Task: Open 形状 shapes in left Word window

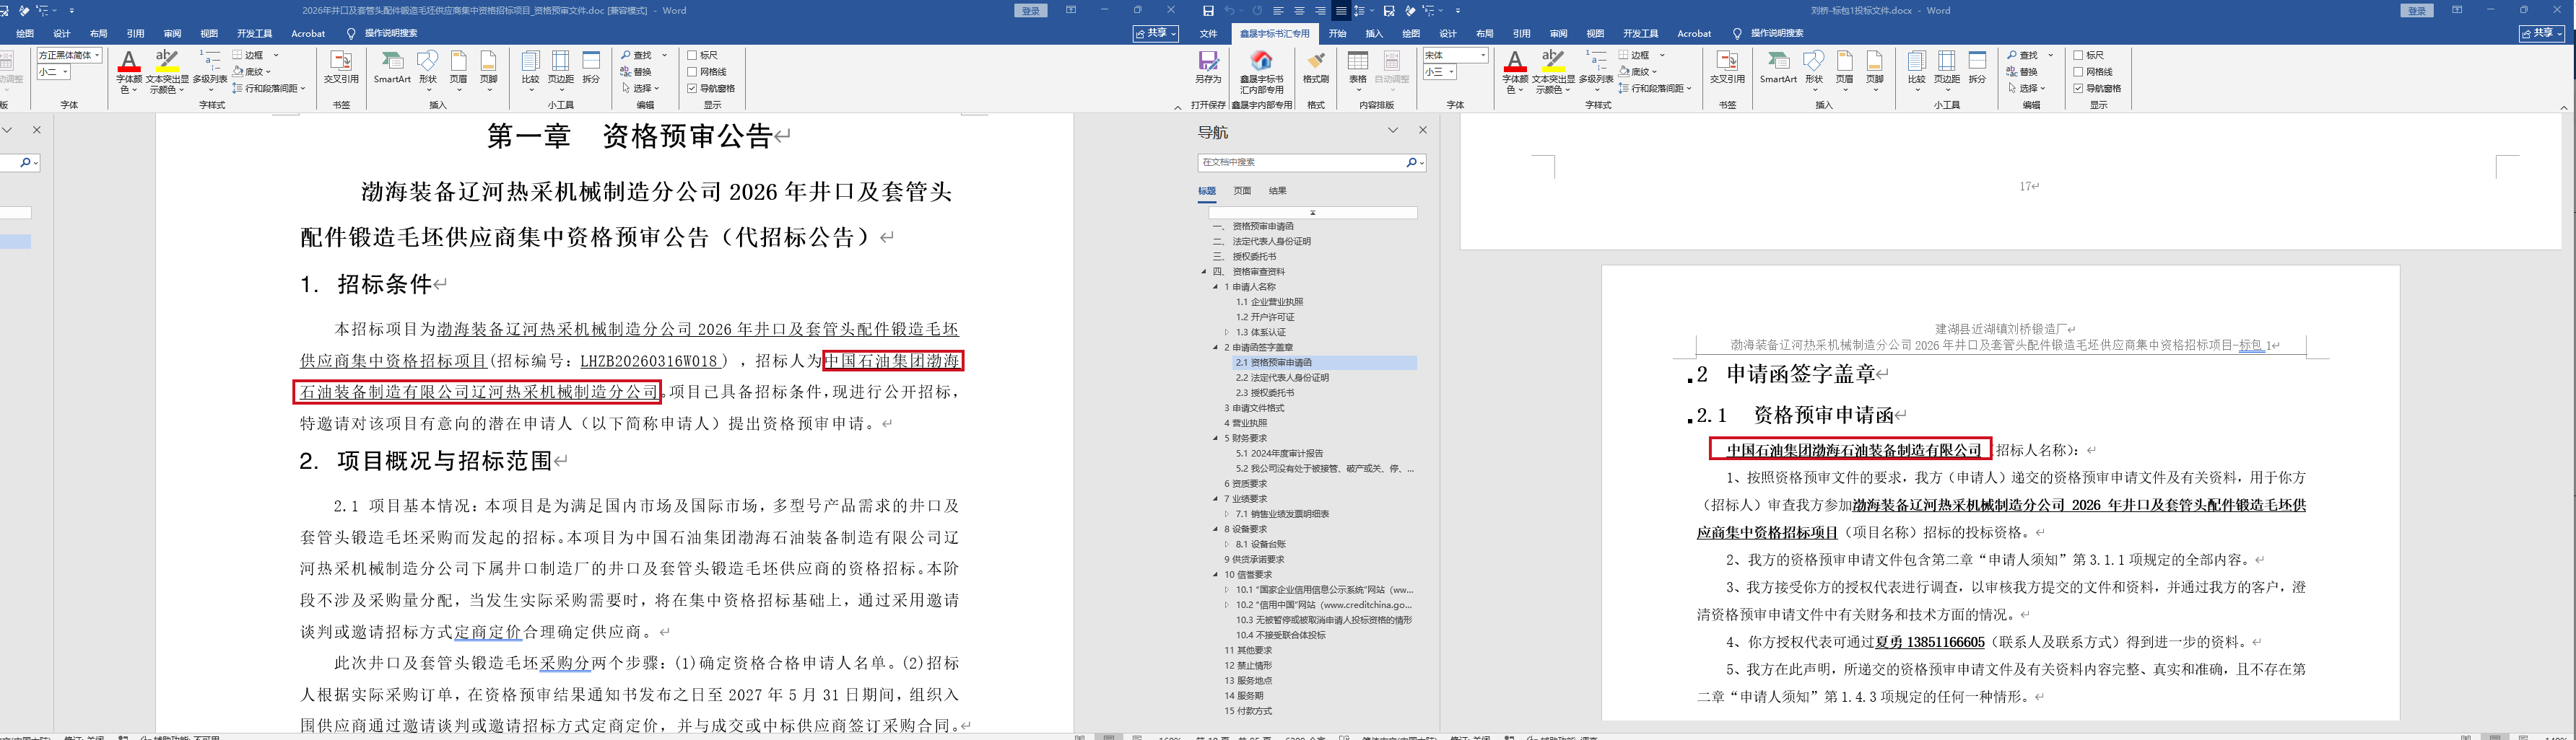Action: pyautogui.click(x=428, y=70)
